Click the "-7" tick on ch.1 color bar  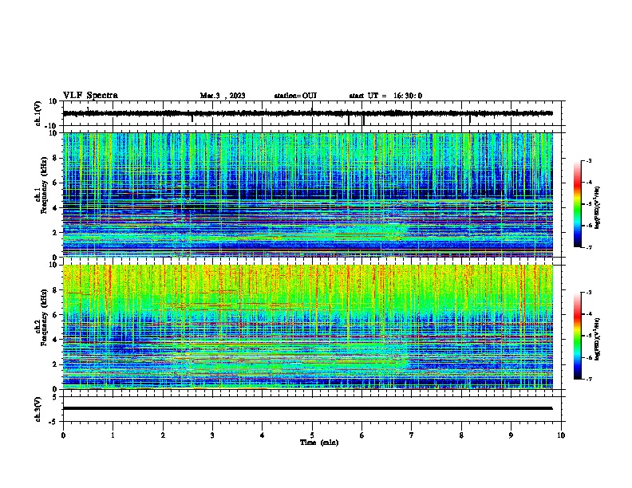(588, 248)
